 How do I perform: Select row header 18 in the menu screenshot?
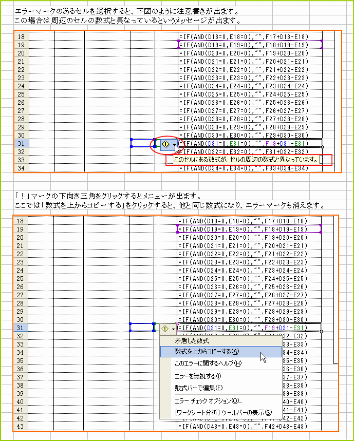(20, 221)
